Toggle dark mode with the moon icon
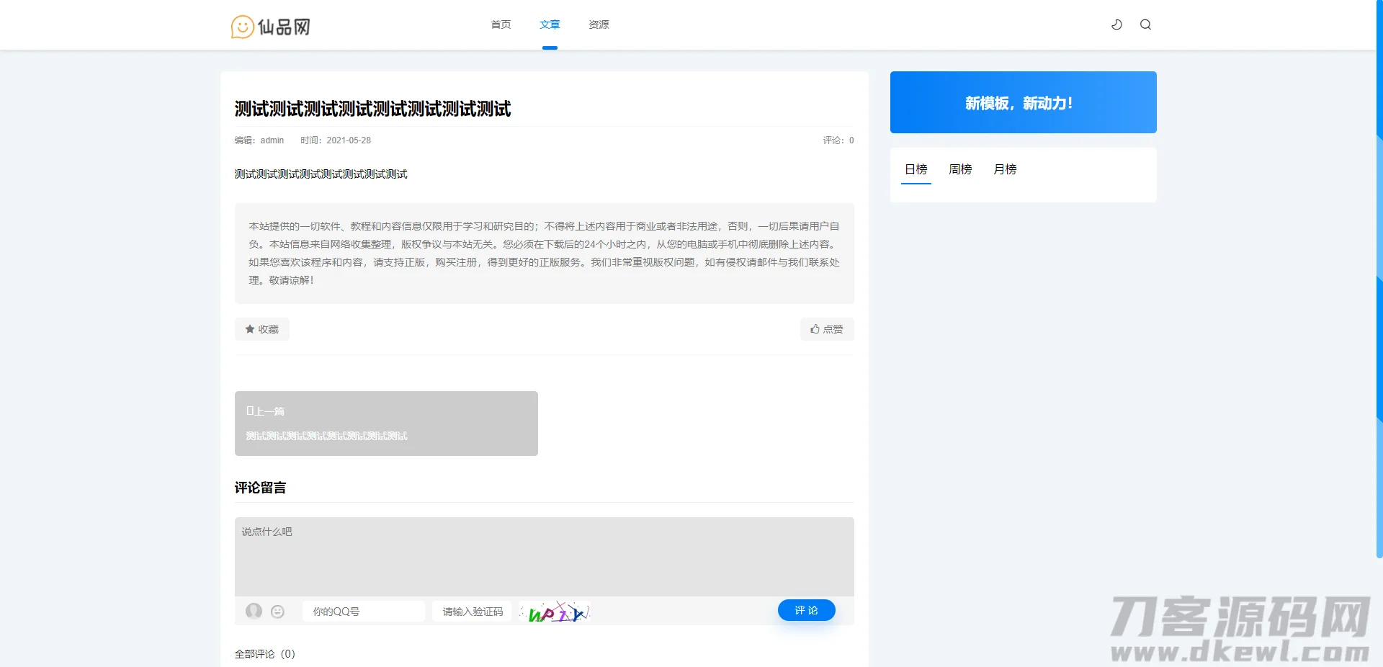 coord(1116,24)
